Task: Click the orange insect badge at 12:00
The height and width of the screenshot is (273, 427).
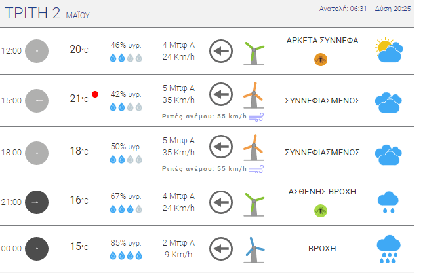Action: 321,60
